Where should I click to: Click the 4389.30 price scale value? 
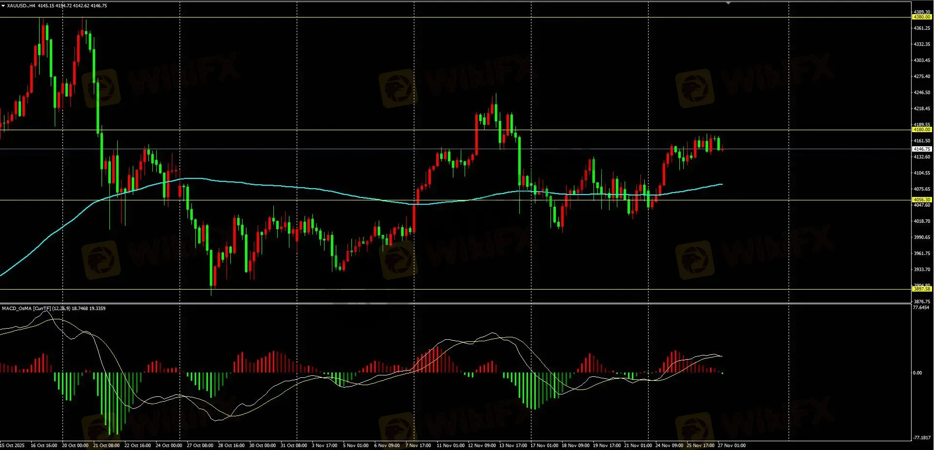[x=922, y=12]
